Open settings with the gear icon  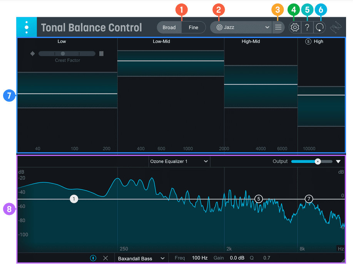[295, 27]
